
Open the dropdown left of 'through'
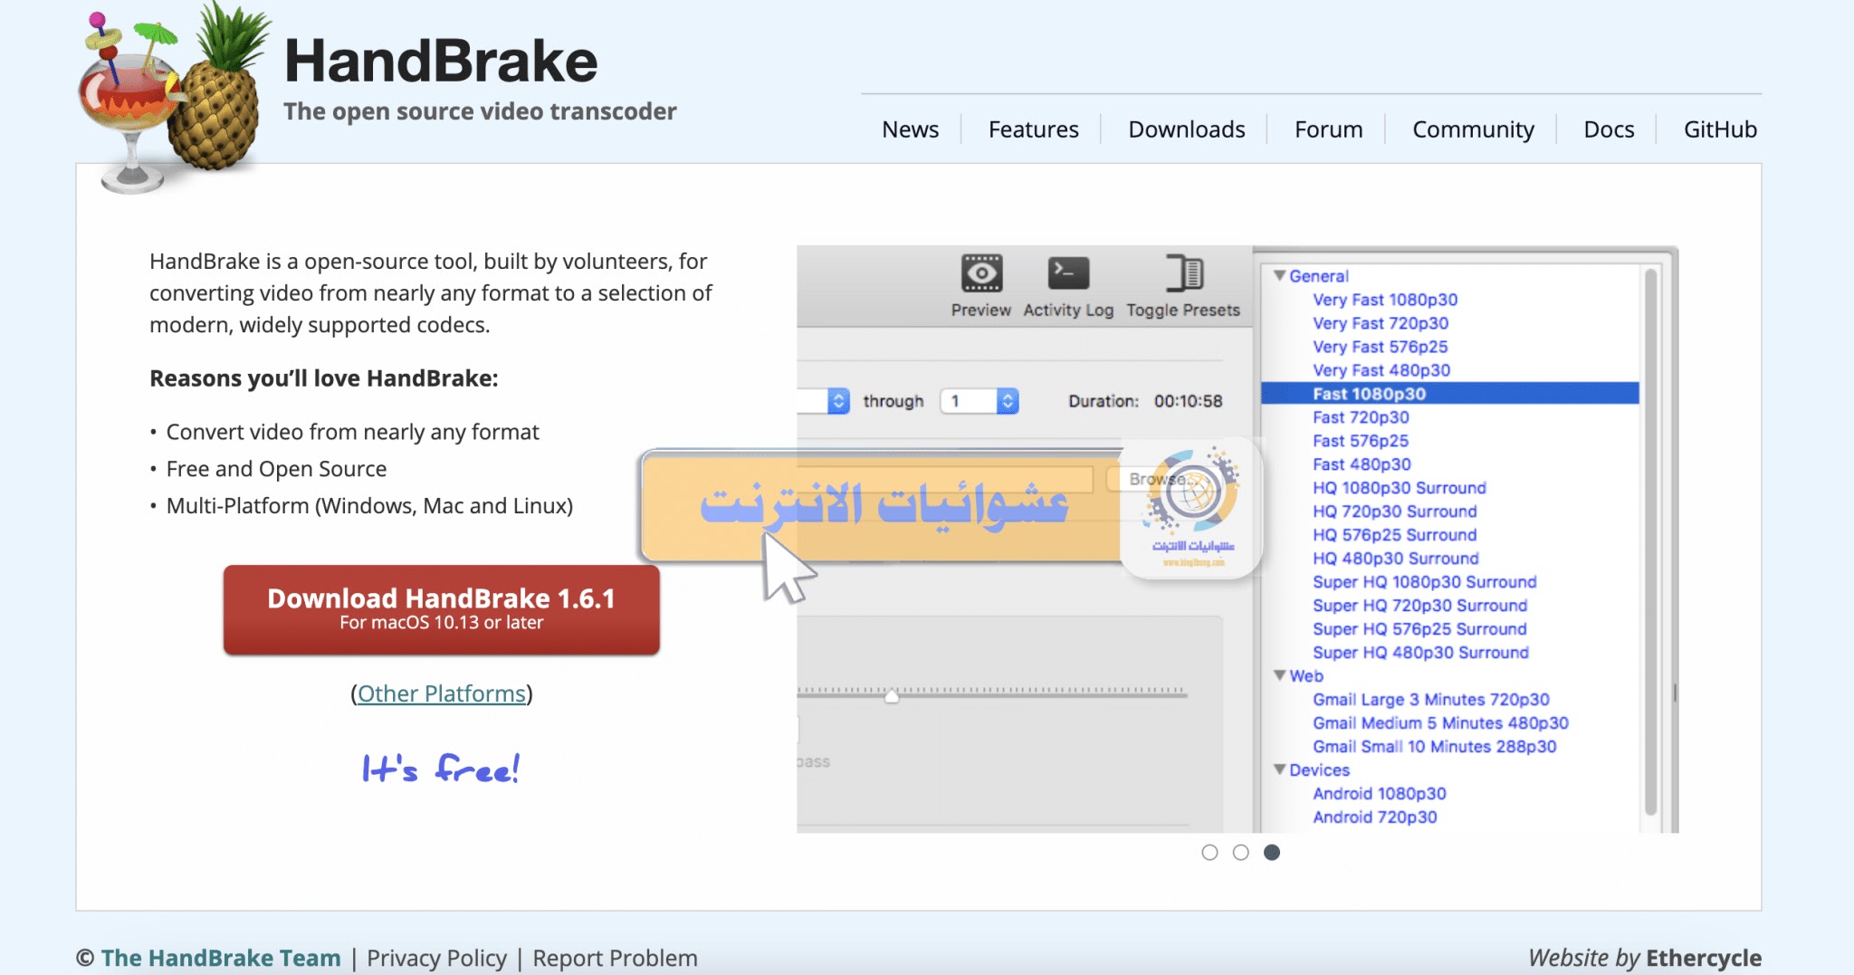pyautogui.click(x=824, y=401)
